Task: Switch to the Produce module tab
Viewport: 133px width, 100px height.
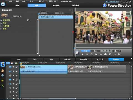Action: pyautogui.click(x=56, y=5)
